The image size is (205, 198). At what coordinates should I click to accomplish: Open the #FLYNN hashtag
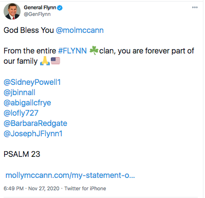pos(72,51)
